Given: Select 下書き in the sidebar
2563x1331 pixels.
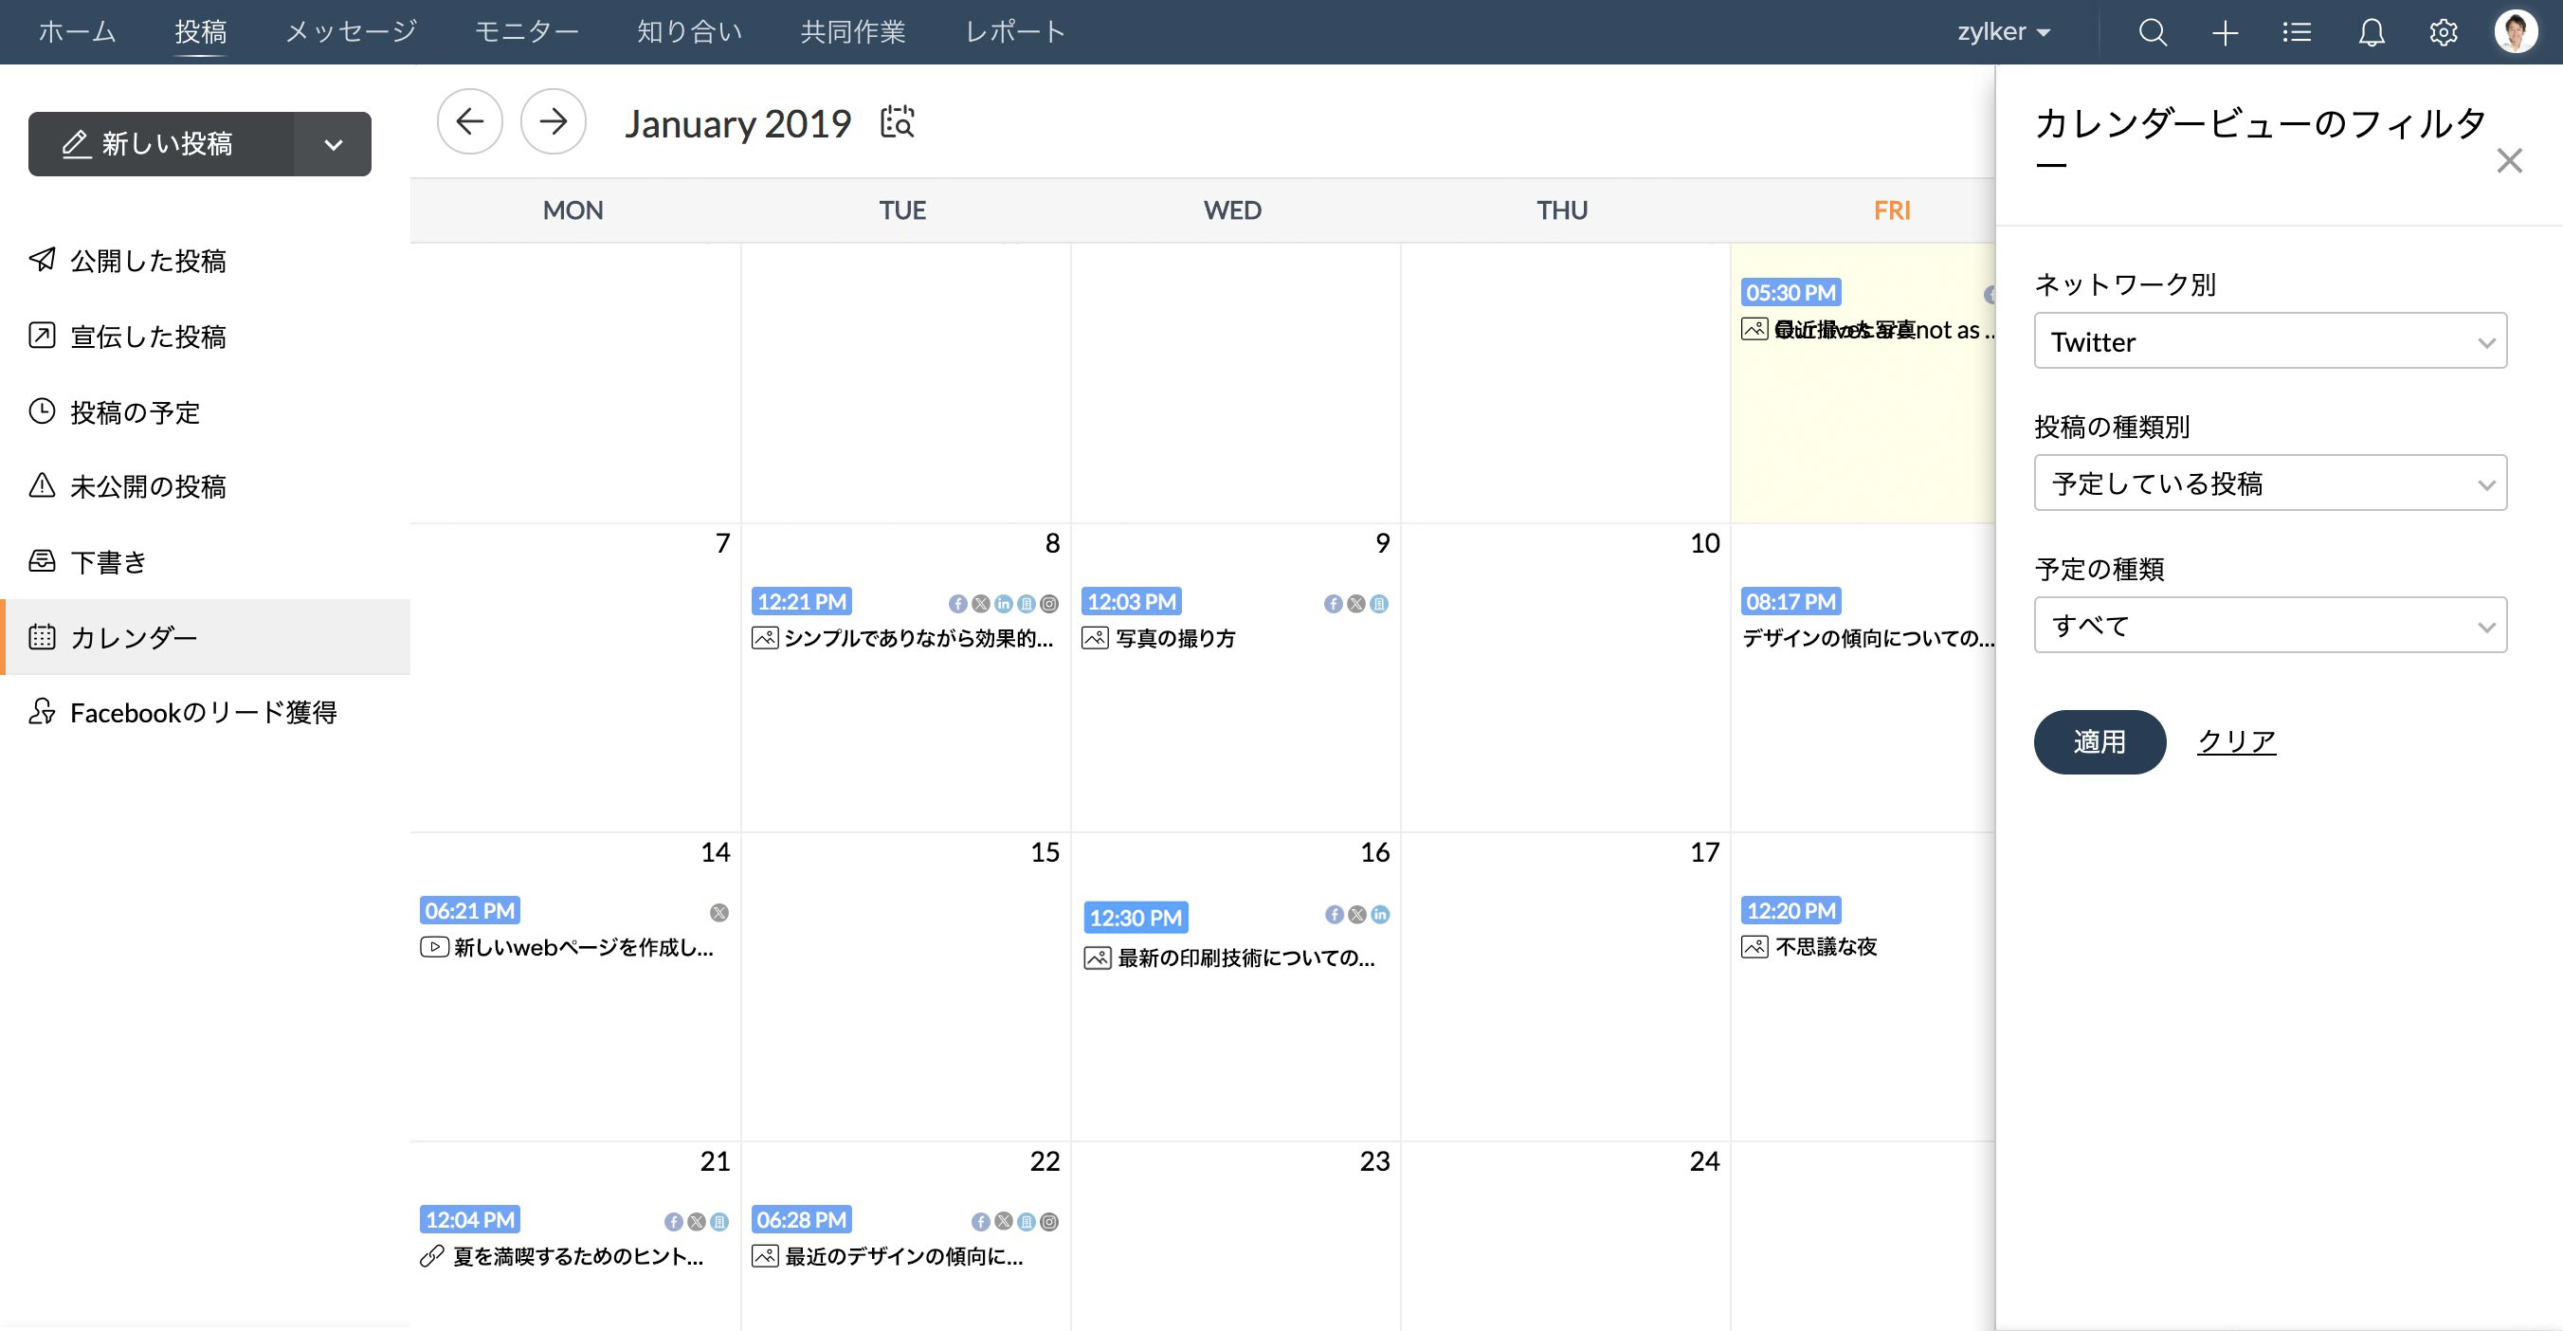Looking at the screenshot, I should point(108,562).
